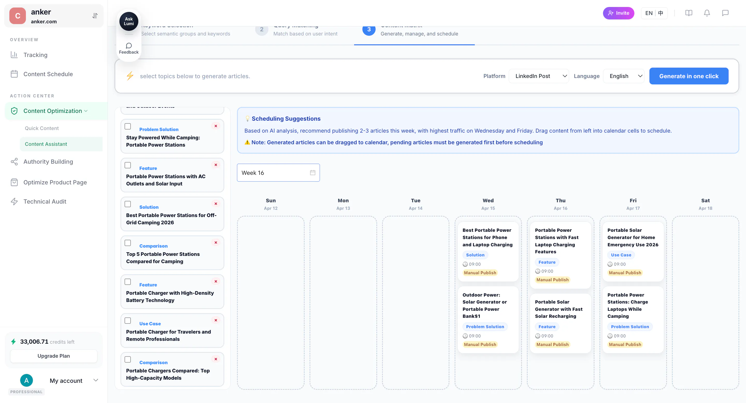The height and width of the screenshot is (403, 746).
Task: Open Optimize Product Page
Action: tap(55, 182)
